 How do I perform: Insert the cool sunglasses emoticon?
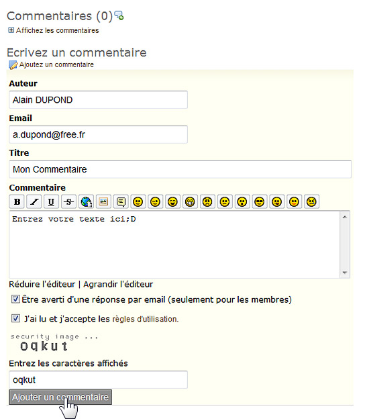[x=260, y=201]
